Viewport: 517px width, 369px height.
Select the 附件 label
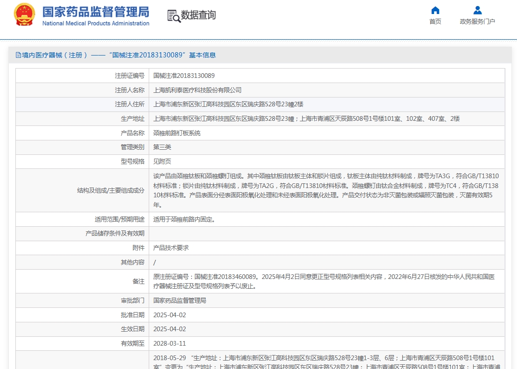point(138,248)
